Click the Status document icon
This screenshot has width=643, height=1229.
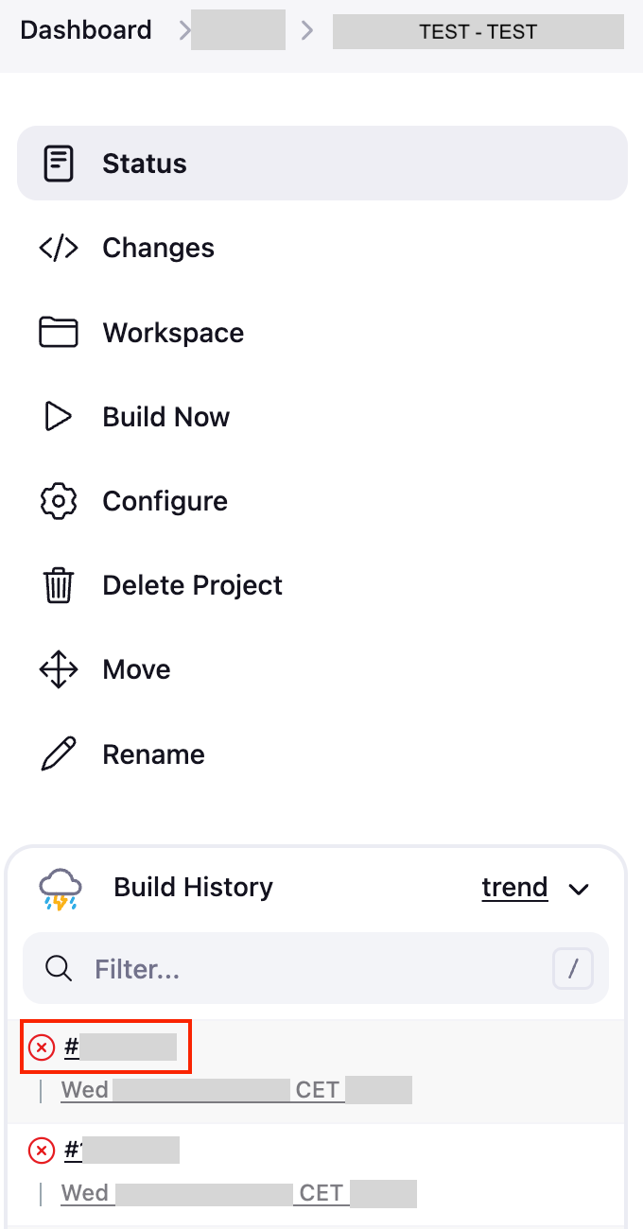click(x=59, y=164)
